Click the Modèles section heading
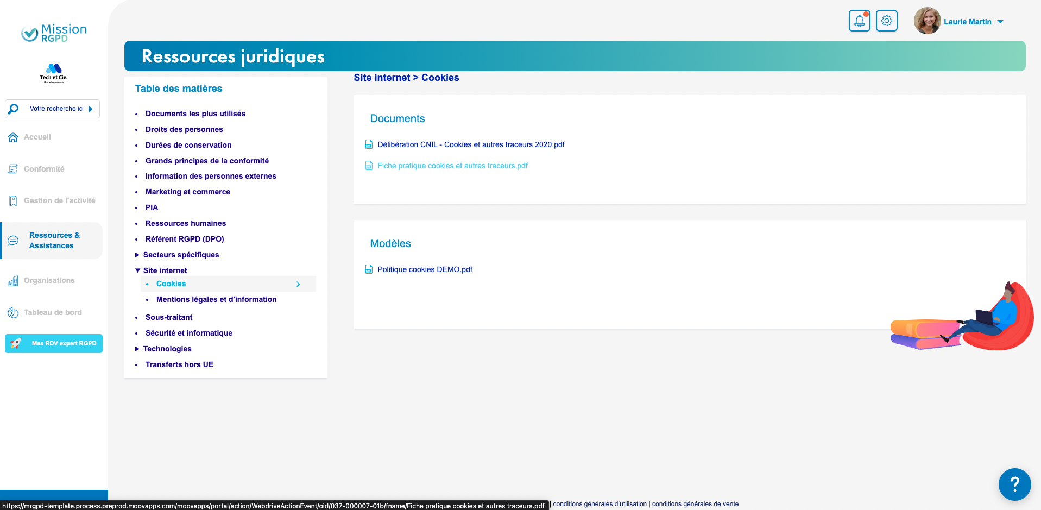Image resolution: width=1041 pixels, height=510 pixels. (x=390, y=243)
